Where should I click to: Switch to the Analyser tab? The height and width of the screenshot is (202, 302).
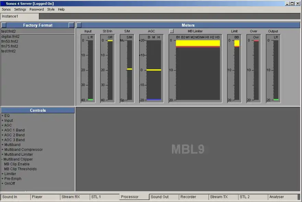coord(282,197)
